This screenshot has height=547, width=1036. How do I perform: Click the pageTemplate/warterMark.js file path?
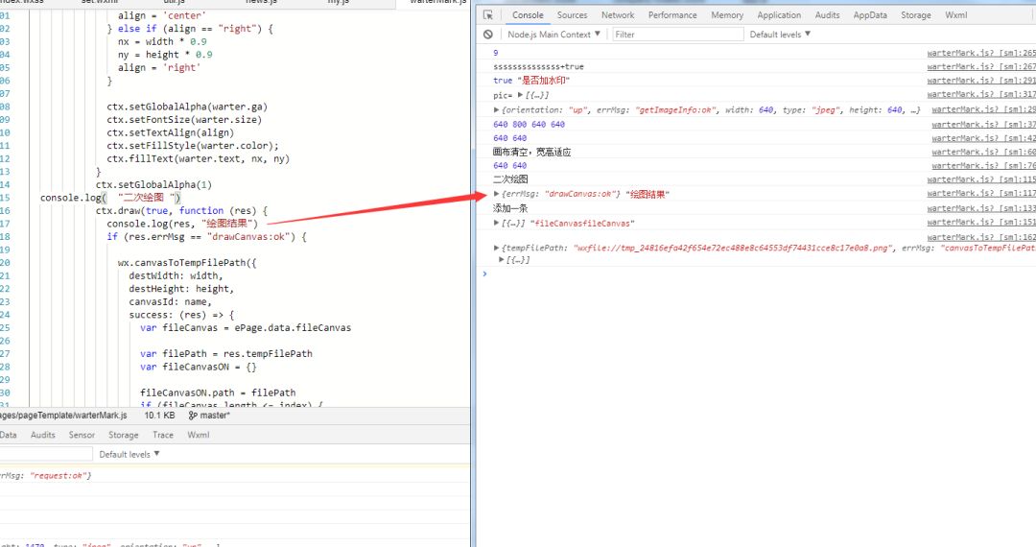pyautogui.click(x=63, y=416)
